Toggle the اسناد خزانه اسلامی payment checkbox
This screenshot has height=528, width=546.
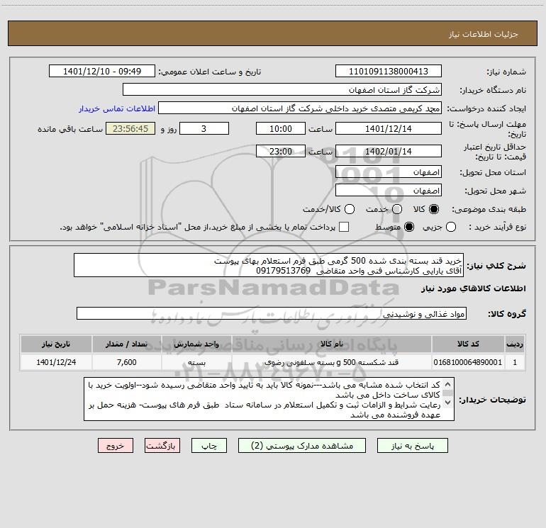[x=344, y=227]
